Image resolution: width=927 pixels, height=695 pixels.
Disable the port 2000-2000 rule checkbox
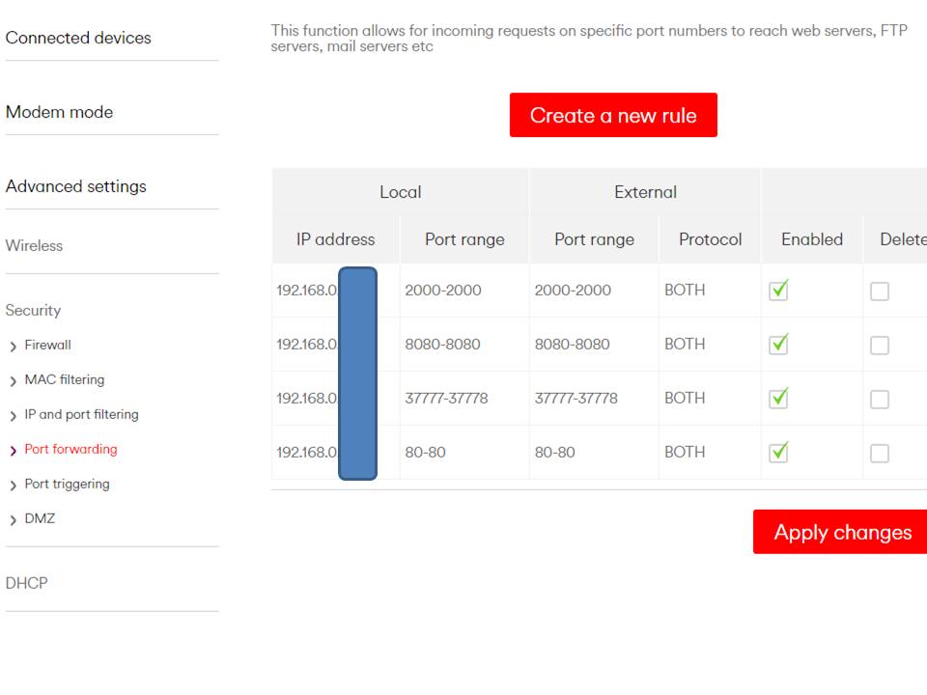778,291
